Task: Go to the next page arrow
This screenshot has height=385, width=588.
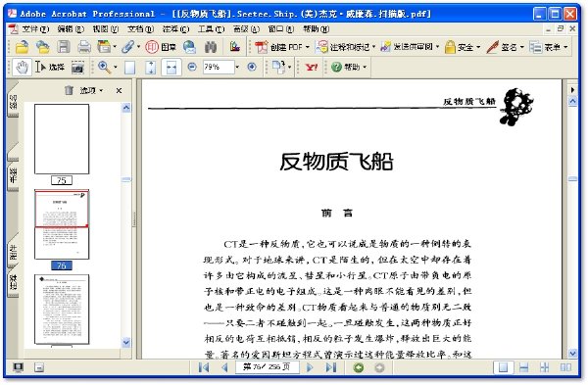Action: (x=310, y=367)
